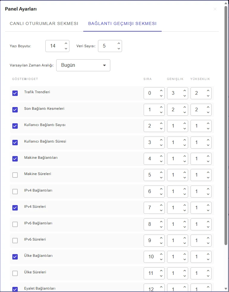
Task: Increase Genişlik for IPv6 Süreleri
Action: click(x=185, y=238)
